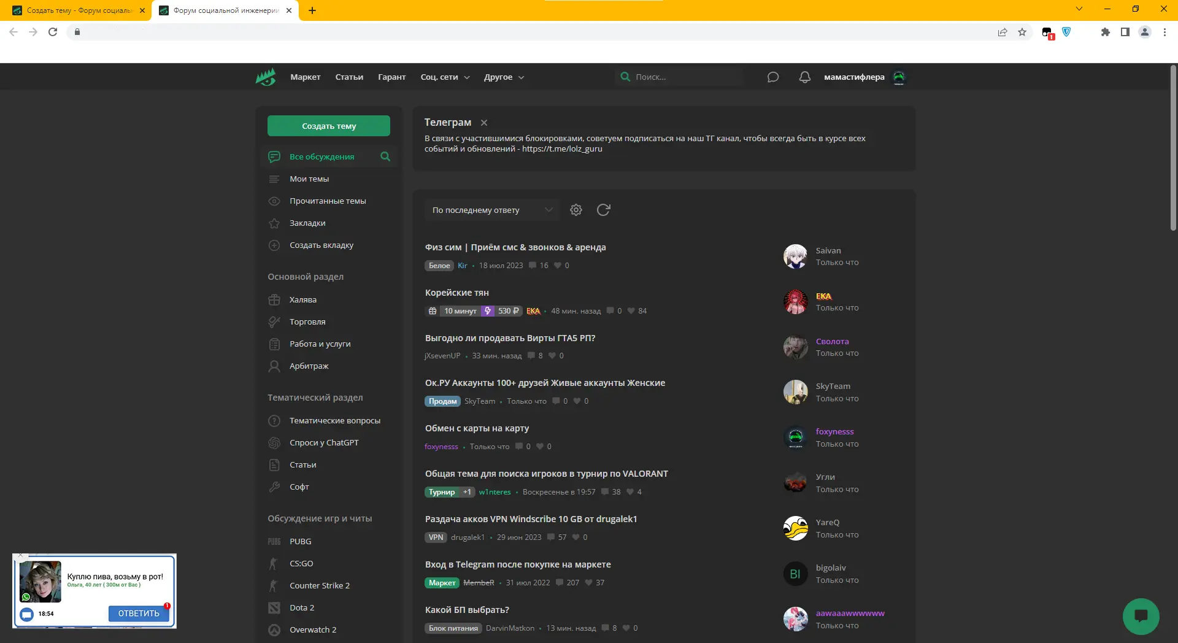Expand the Соц. сети dropdown menu

(x=445, y=77)
